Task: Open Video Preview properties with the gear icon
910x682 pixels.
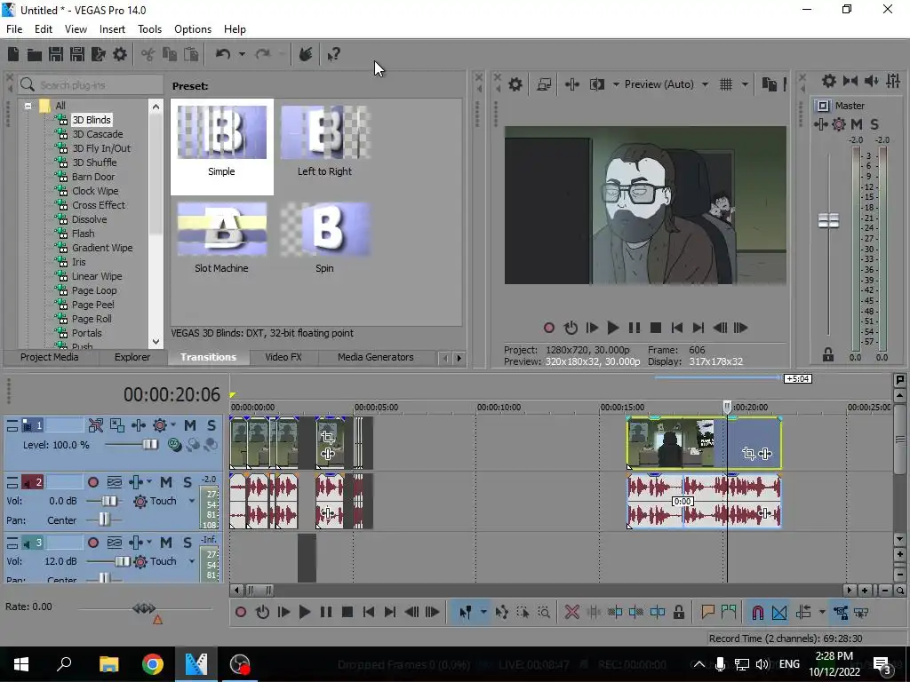Action: [515, 84]
